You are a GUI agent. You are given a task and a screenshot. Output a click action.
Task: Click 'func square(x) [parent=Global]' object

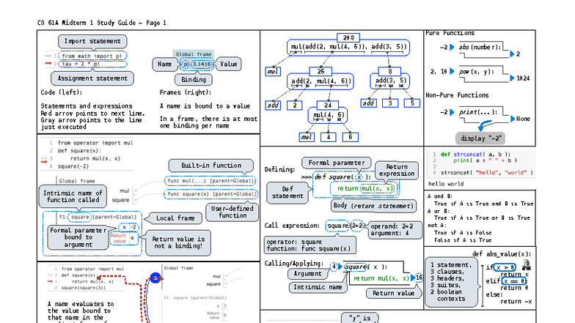pyautogui.click(x=211, y=193)
